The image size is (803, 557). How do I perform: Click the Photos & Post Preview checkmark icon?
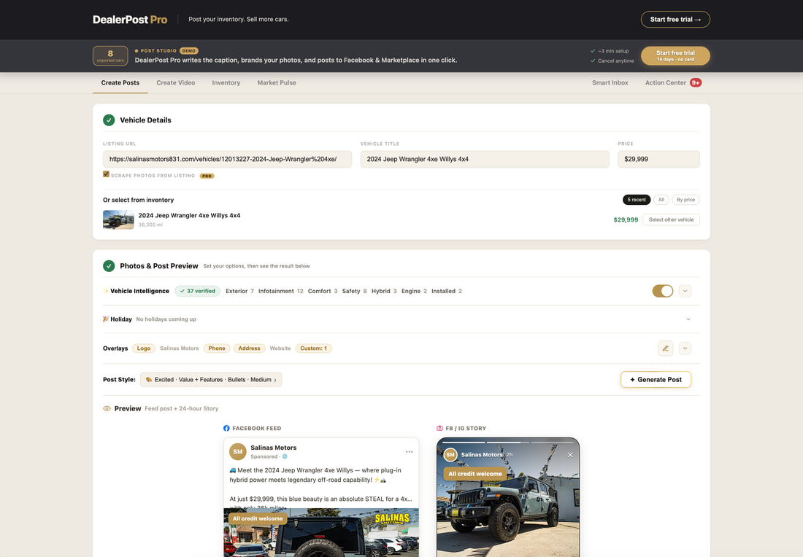[109, 266]
